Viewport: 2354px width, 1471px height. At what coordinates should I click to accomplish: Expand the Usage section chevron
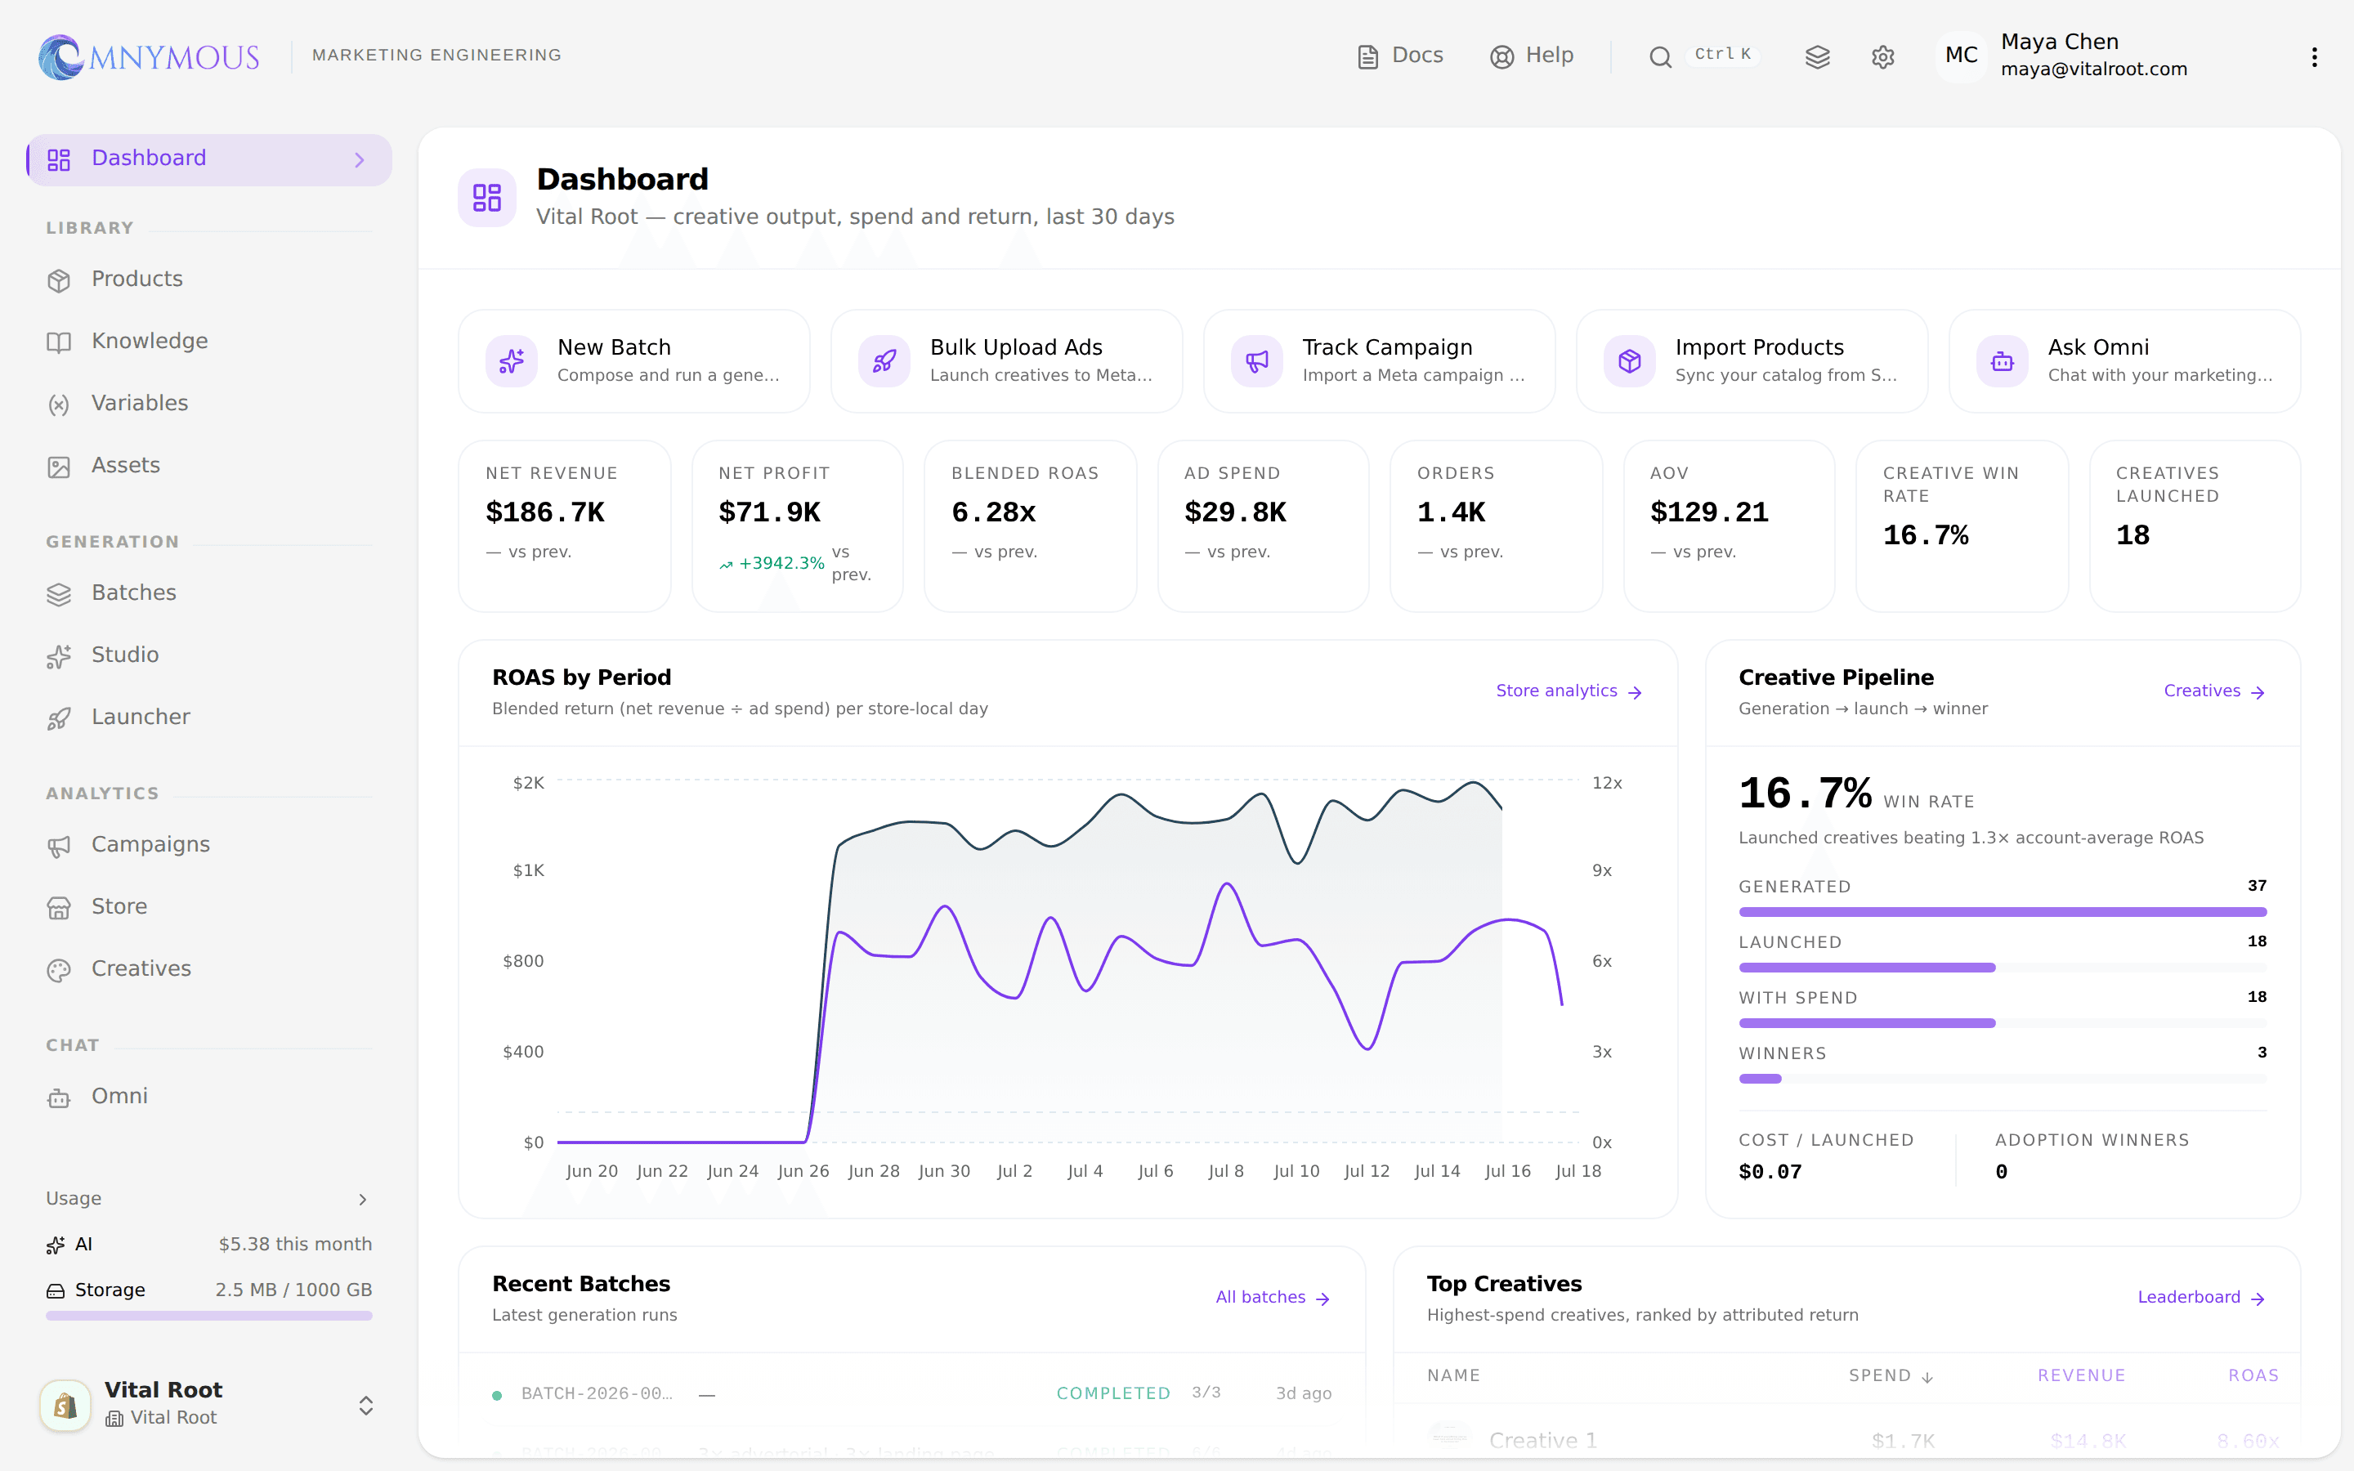pos(363,1200)
